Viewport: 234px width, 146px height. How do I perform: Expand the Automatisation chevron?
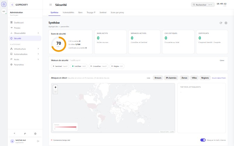(38, 54)
